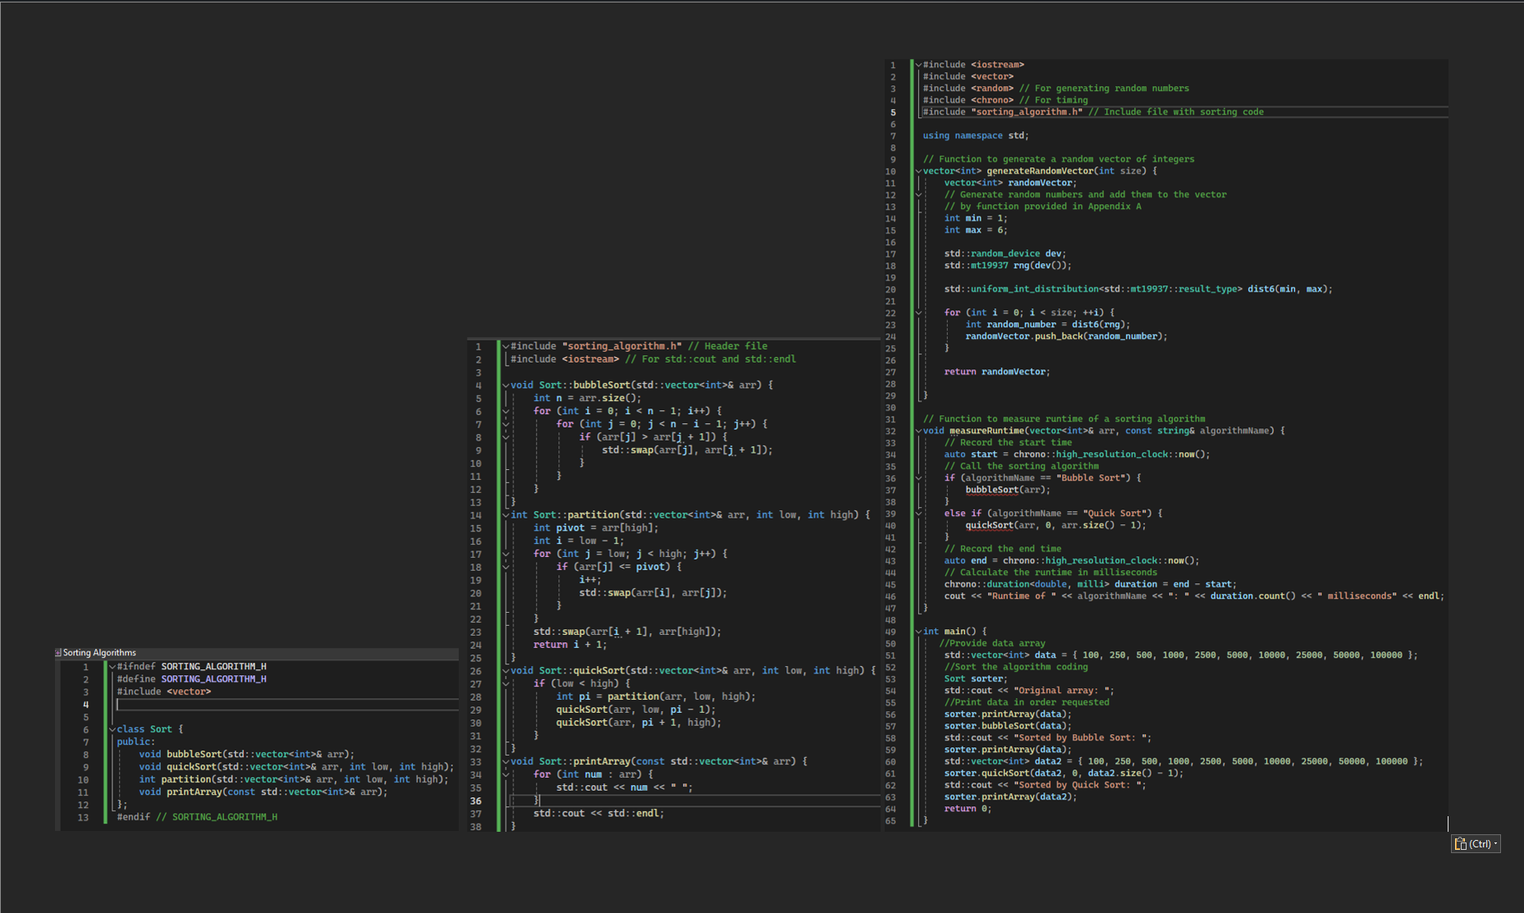Viewport: 1524px width, 913px height.
Task: Fold the Sort::partition function chevron
Action: pos(506,515)
